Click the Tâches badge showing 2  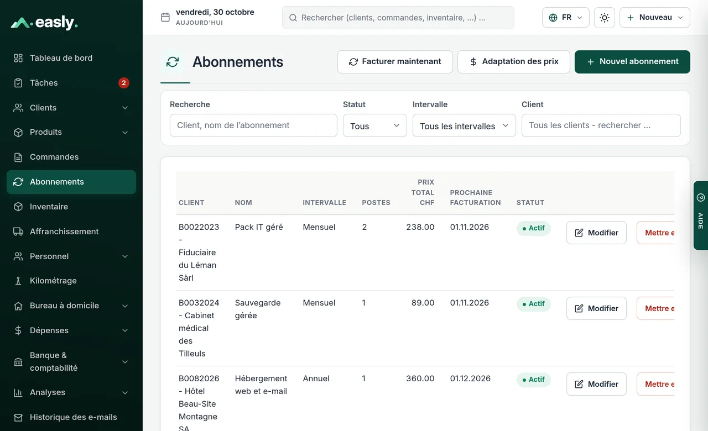(124, 83)
